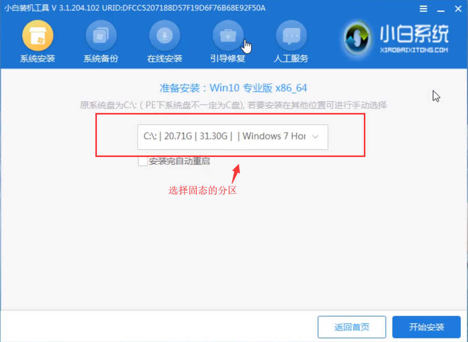468x342 pixels.
Task: Minimize the 小白装机工具 window
Action: point(441,9)
